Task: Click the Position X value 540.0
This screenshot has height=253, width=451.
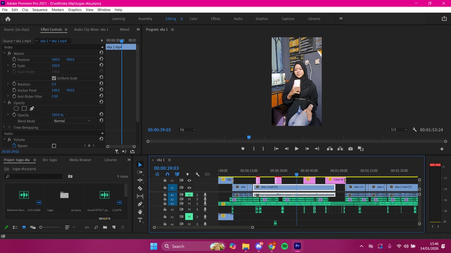Action: pyautogui.click(x=55, y=60)
